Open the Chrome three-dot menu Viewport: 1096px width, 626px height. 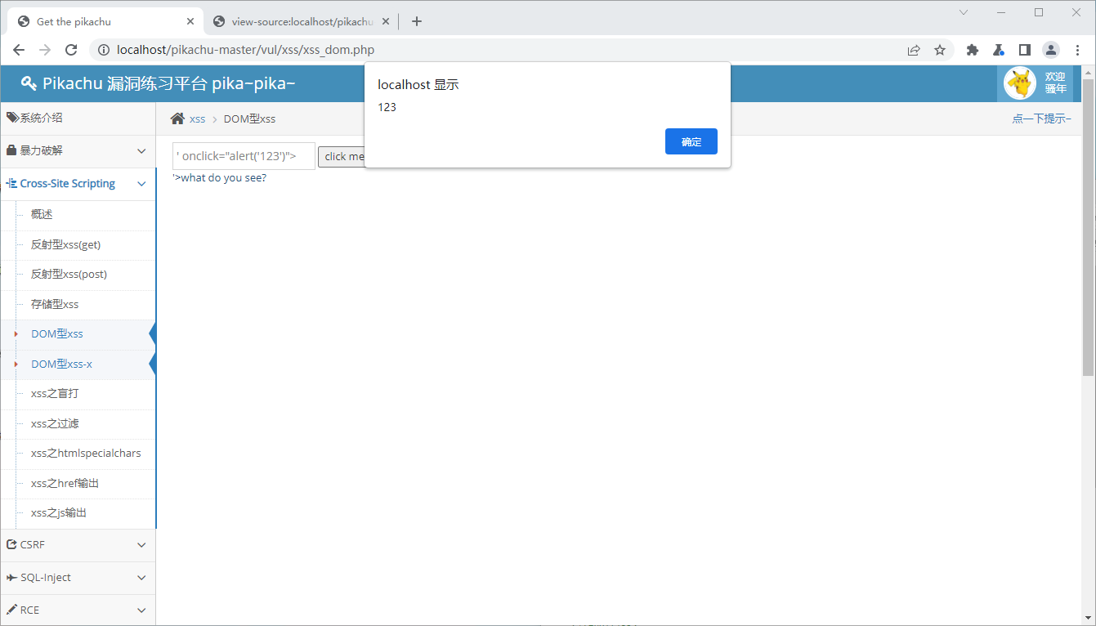pos(1077,50)
